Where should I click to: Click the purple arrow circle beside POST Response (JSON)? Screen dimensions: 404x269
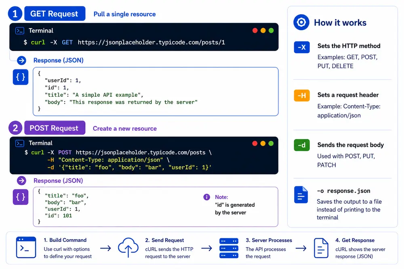[22, 181]
